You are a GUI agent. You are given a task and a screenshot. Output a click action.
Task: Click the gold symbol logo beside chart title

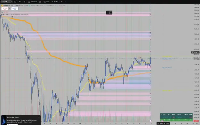(2, 6)
